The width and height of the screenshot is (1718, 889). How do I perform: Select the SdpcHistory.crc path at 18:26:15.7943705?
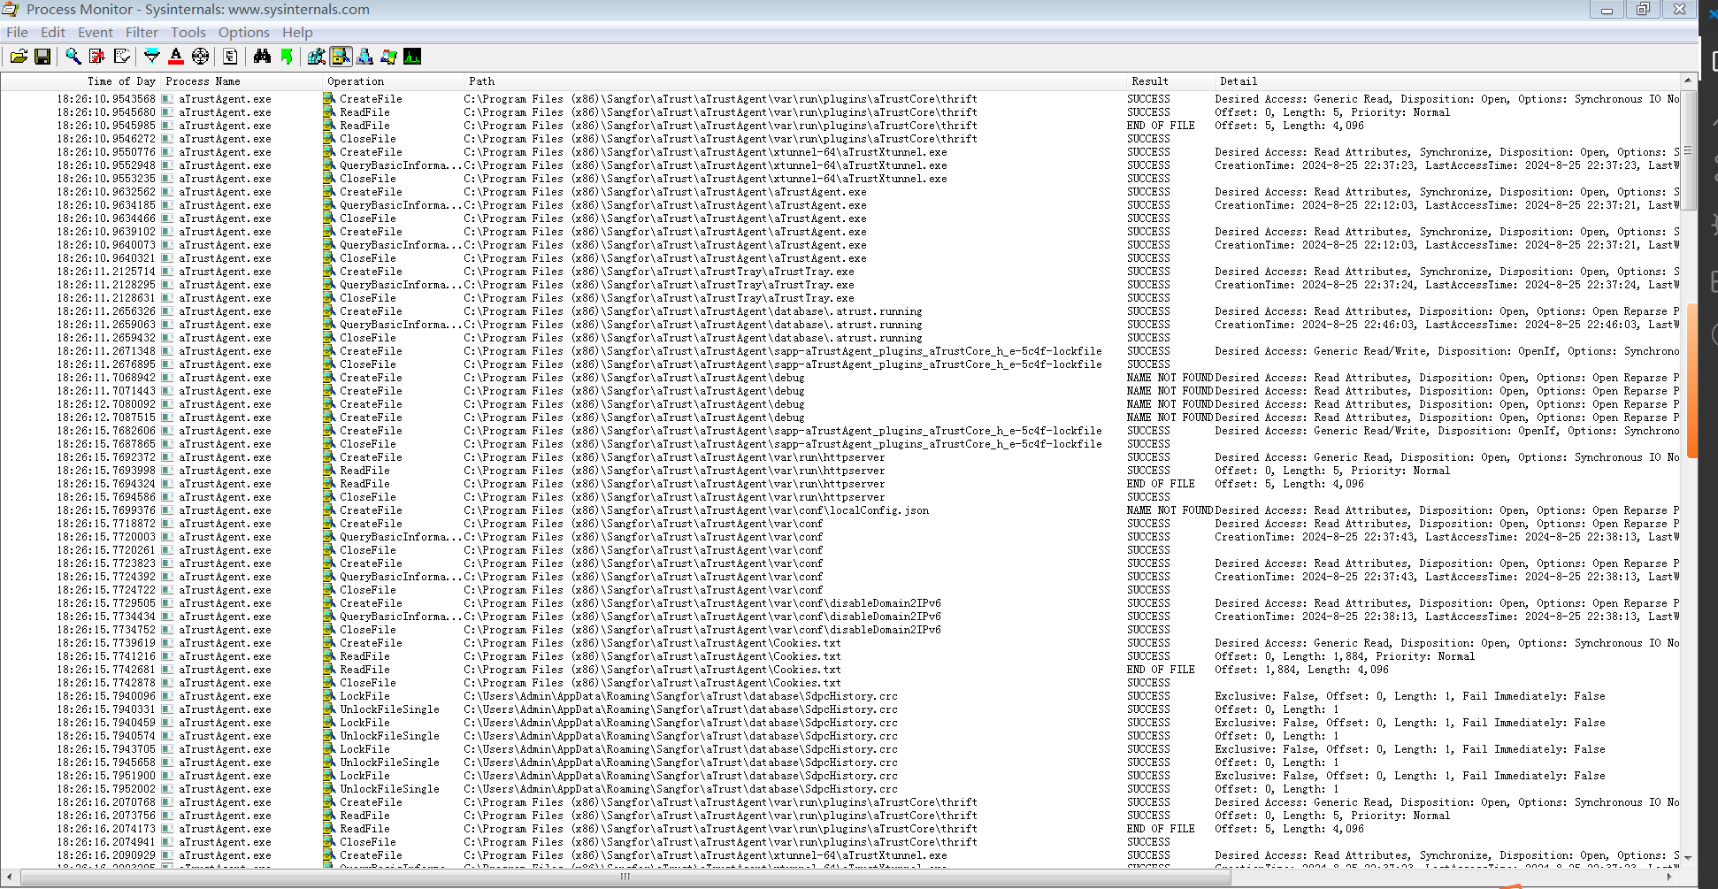[680, 749]
